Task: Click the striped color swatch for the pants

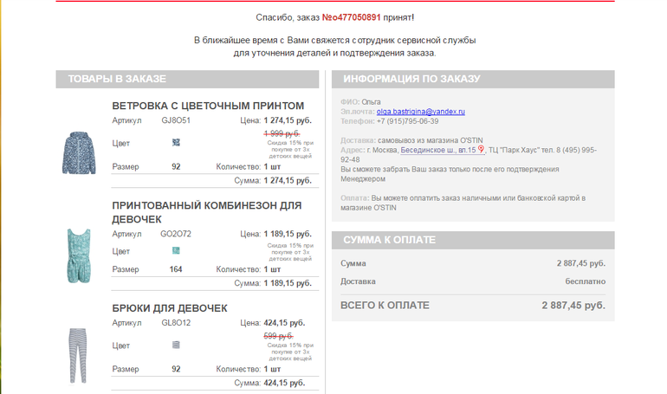Action: (176, 345)
